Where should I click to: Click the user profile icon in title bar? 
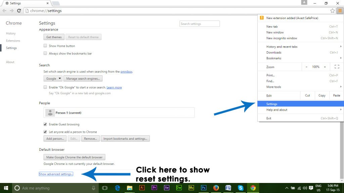pyautogui.click(x=304, y=2)
